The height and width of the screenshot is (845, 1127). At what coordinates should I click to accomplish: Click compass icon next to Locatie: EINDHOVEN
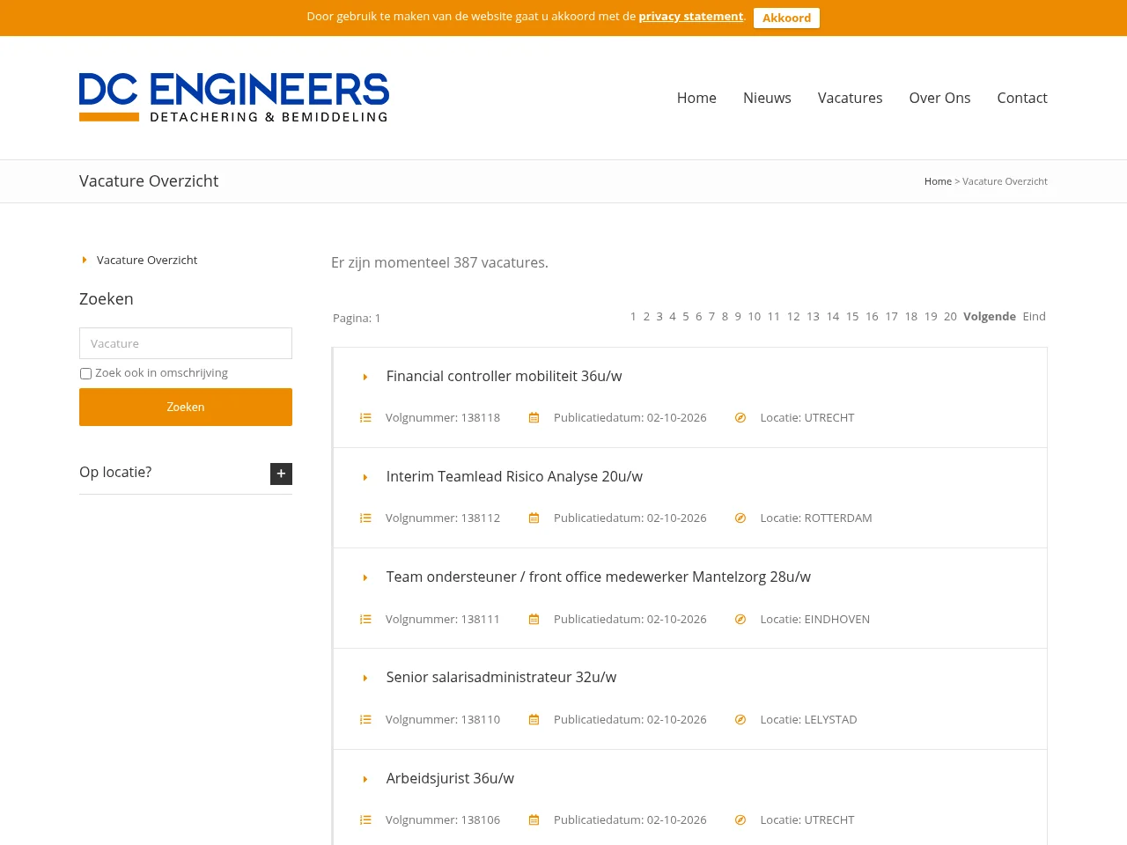740,620
